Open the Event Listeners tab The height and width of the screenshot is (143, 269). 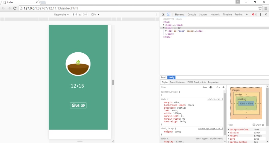178,82
